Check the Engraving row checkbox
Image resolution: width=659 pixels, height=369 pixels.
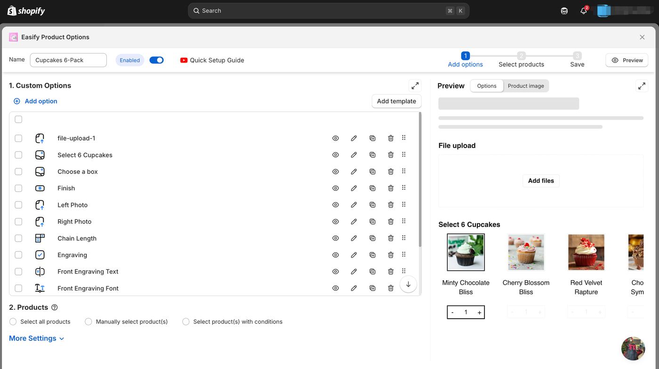click(x=18, y=255)
